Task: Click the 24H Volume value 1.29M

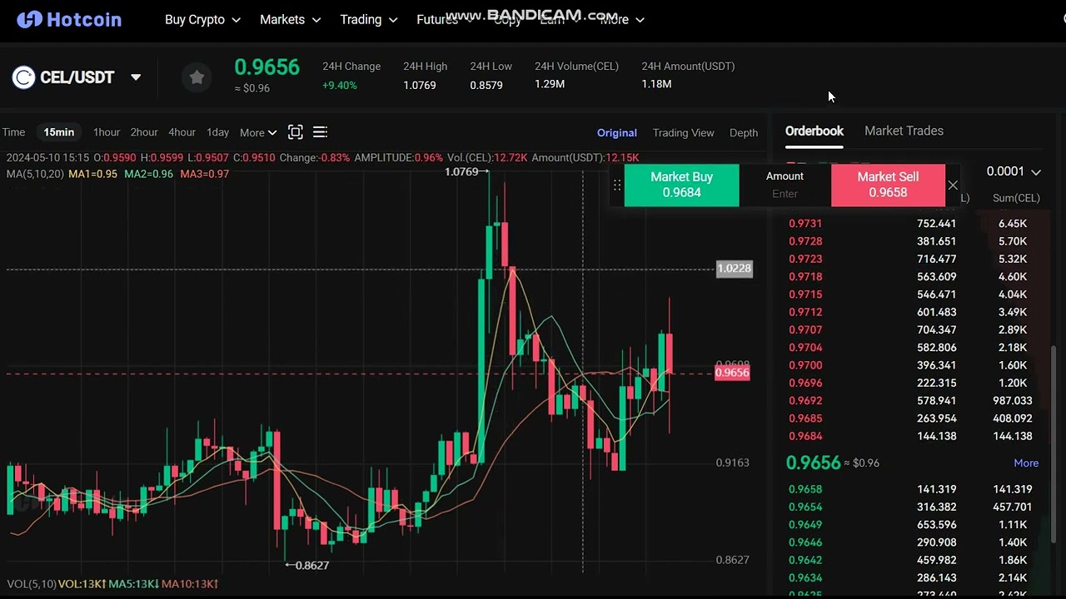Action: tap(550, 84)
